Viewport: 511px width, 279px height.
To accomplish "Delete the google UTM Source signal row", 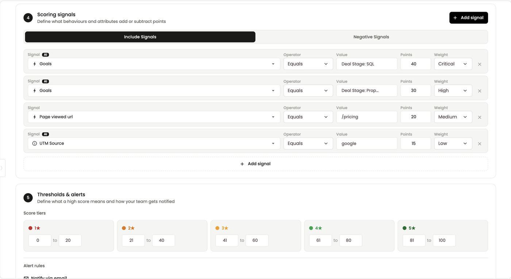I will tap(480, 144).
